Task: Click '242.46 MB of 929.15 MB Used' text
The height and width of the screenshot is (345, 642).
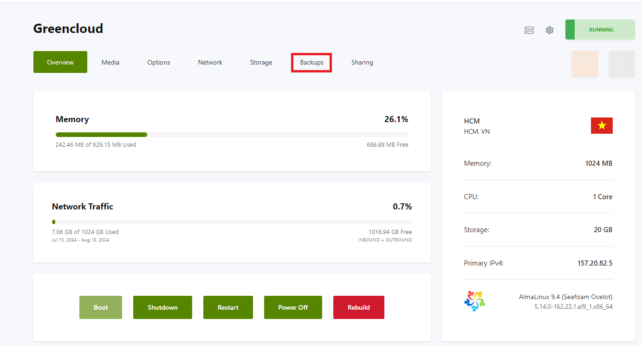Action: pyautogui.click(x=96, y=144)
